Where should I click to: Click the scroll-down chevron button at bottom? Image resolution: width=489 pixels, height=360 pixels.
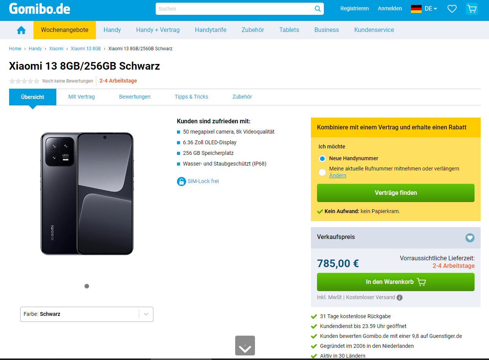click(x=245, y=346)
